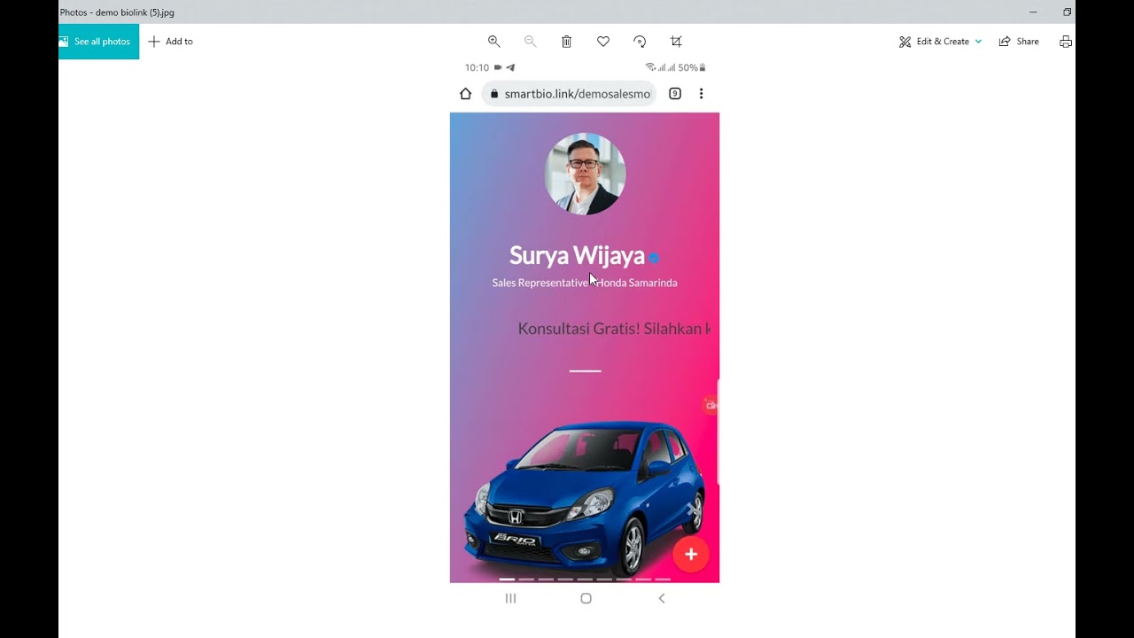Click Add to button
This screenshot has width=1134, height=638.
click(x=170, y=42)
